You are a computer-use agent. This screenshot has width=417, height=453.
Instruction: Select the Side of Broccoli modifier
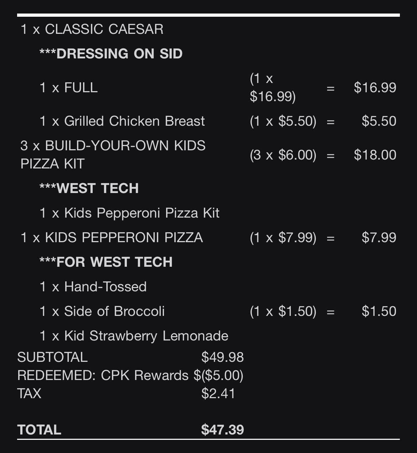[102, 311]
